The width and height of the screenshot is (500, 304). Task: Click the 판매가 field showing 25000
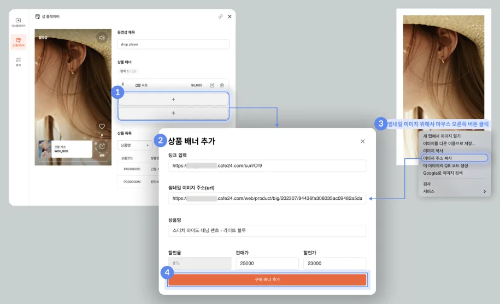(267, 263)
